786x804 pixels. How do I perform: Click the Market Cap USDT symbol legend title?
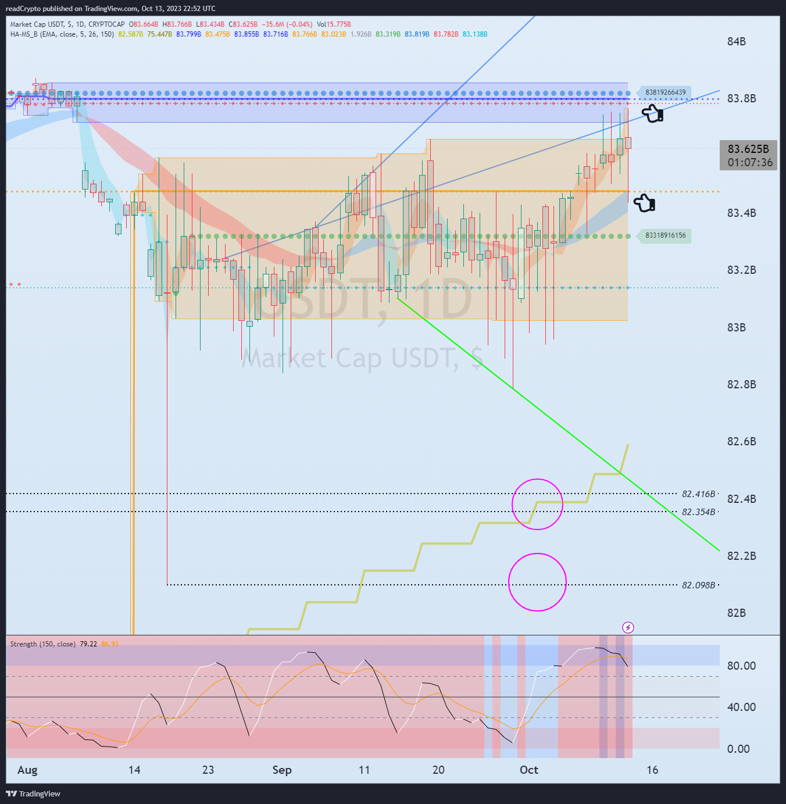[67, 24]
